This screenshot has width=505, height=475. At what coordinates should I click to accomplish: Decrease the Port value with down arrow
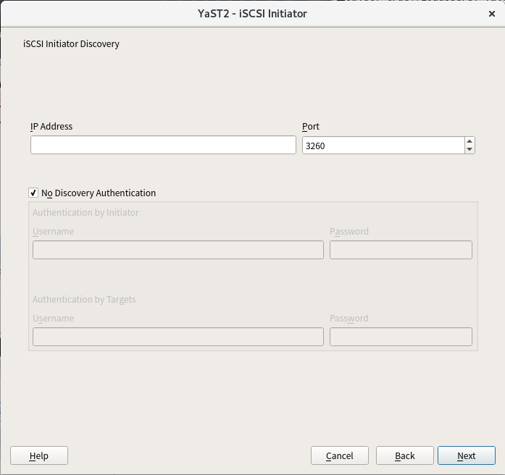click(469, 149)
